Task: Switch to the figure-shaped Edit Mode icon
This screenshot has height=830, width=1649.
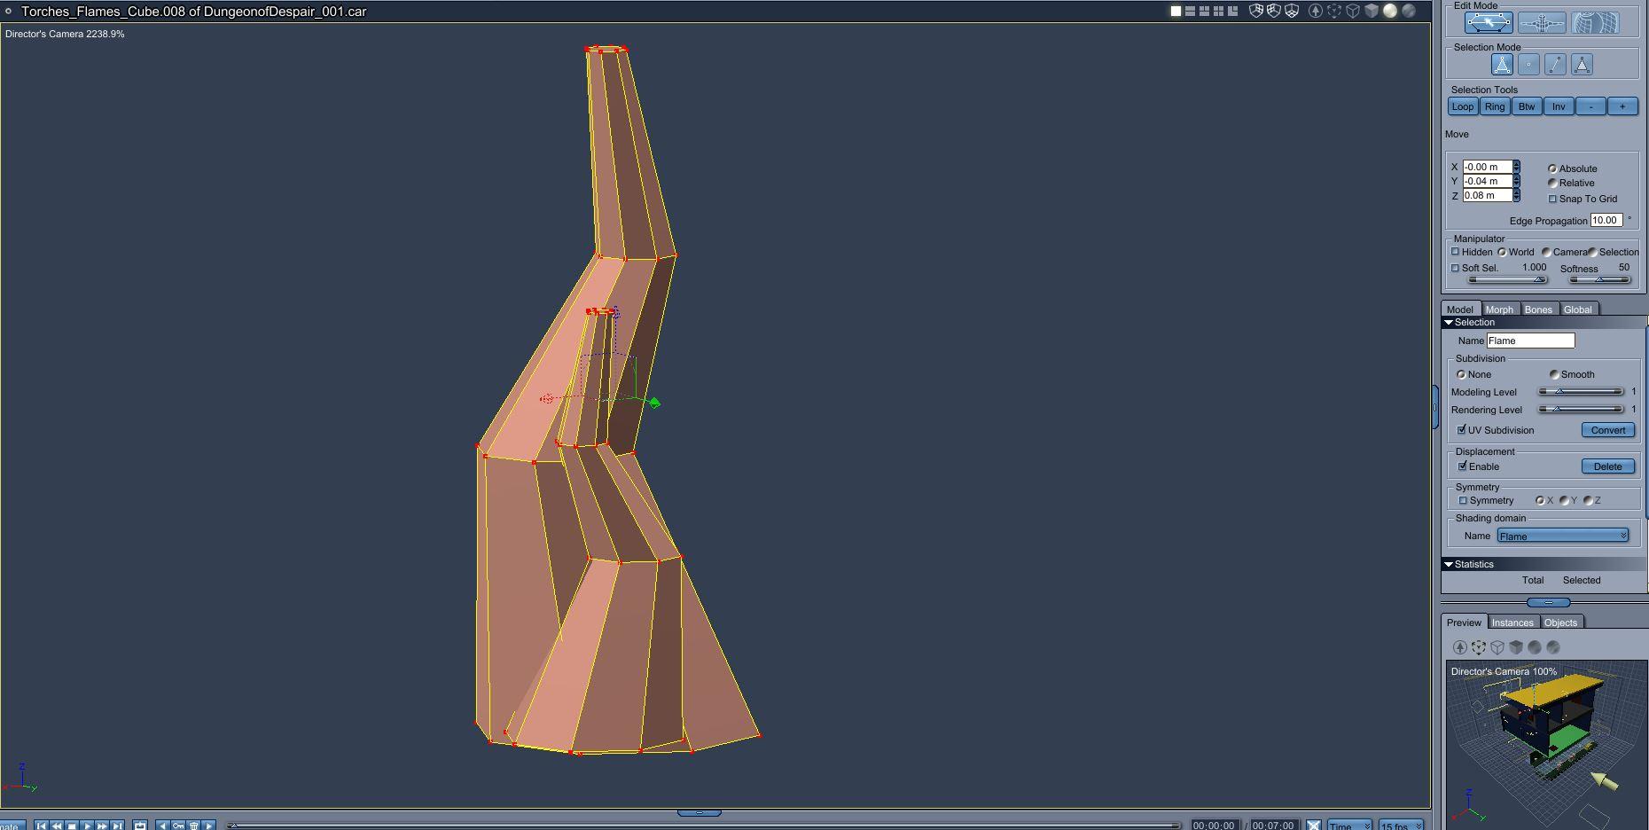Action: click(x=1542, y=23)
